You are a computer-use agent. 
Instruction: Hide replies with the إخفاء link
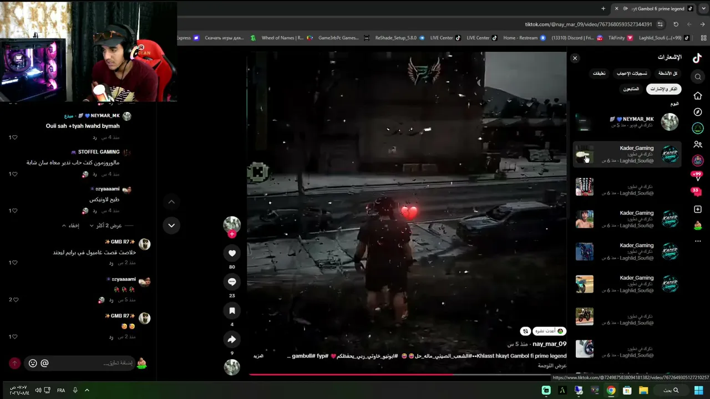pos(71,226)
